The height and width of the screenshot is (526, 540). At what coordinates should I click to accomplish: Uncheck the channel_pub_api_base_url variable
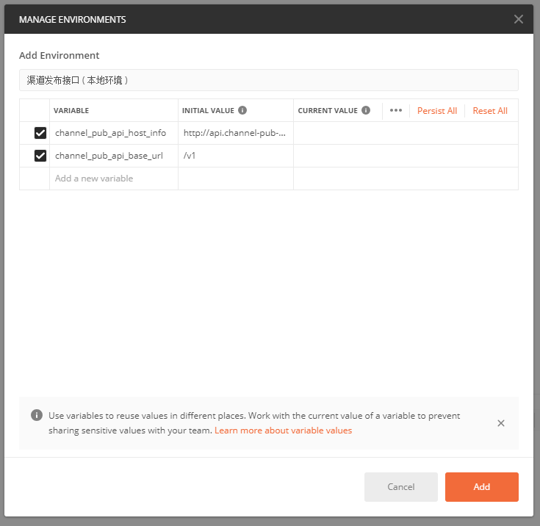[x=40, y=156]
